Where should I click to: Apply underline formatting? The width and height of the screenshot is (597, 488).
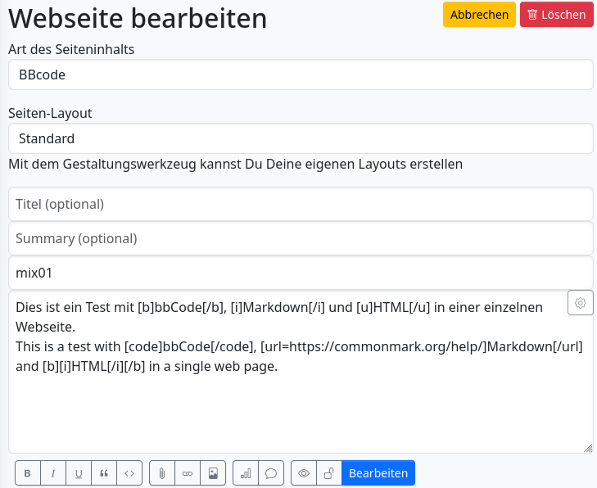(79, 473)
